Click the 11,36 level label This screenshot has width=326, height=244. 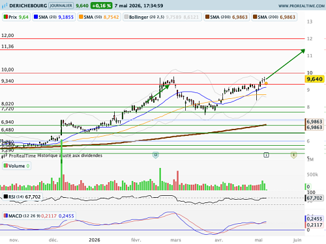[8, 46]
